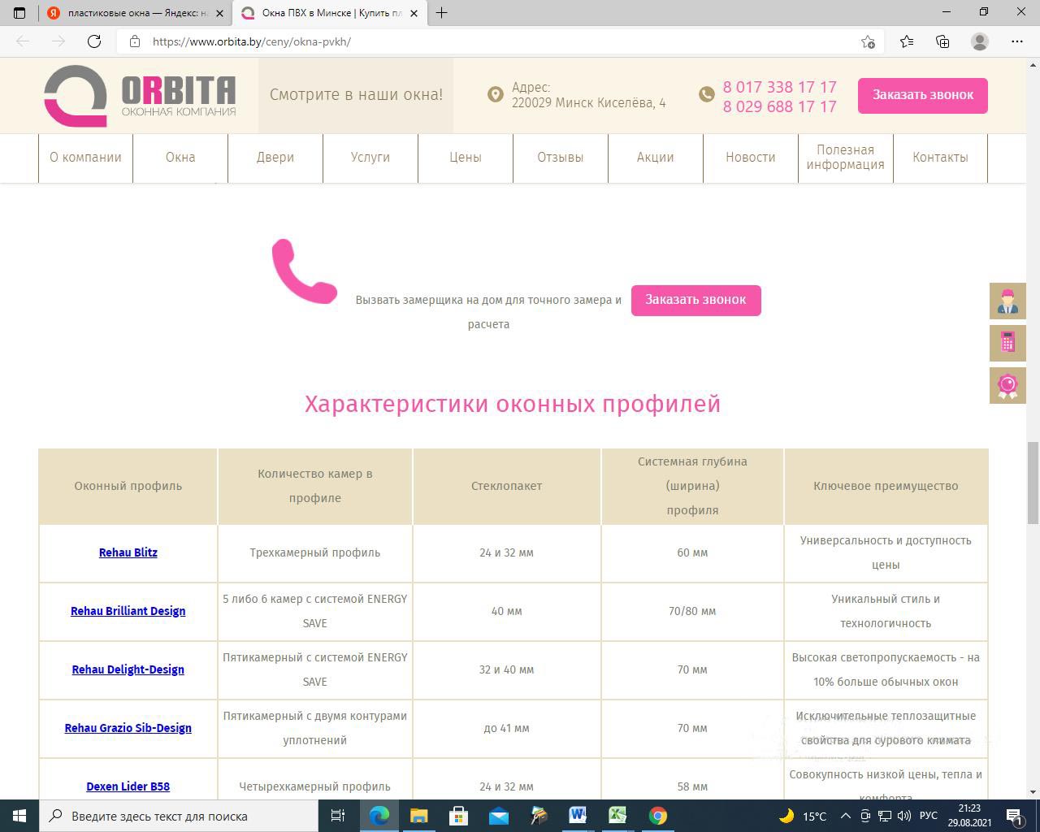1040x832 pixels.
Task: Click the browser address bar
Action: tap(487, 41)
